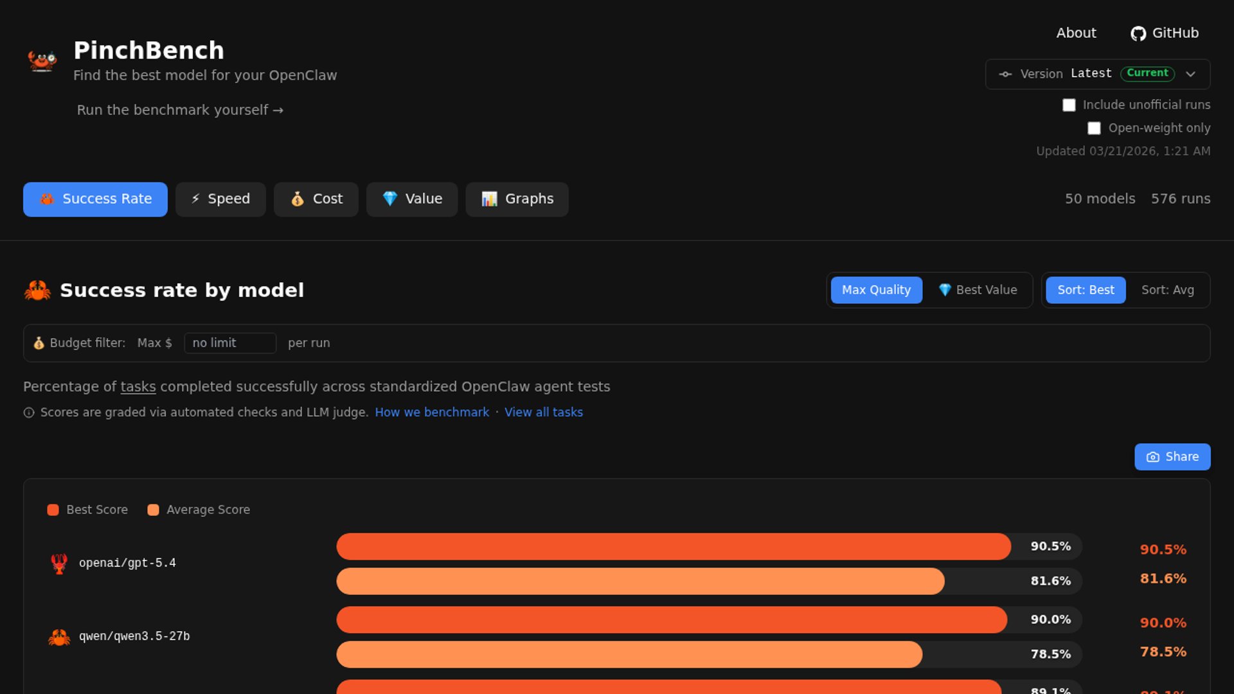
Task: Click the PinchBench crab logo icon
Action: pyautogui.click(x=42, y=61)
